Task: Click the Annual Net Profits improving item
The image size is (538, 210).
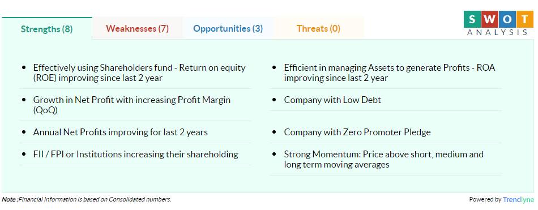Action: (x=135, y=132)
